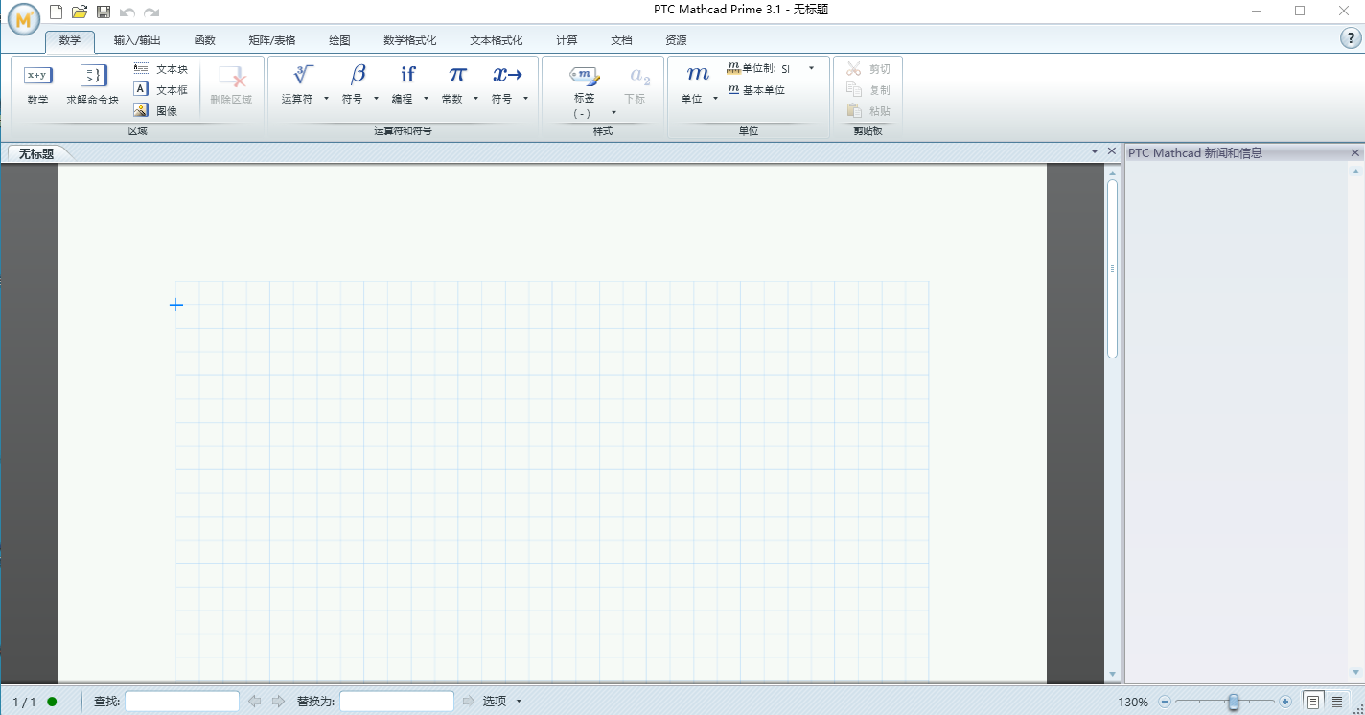Click the operators root symbol icon

coord(304,76)
